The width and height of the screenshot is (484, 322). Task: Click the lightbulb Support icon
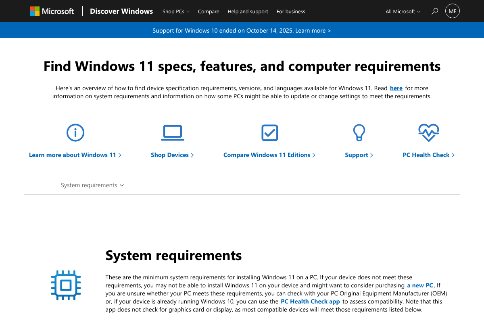(x=359, y=132)
